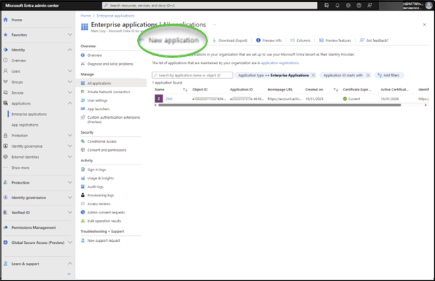
Task: Open Permissions Management in sidebar
Action: coord(33,228)
